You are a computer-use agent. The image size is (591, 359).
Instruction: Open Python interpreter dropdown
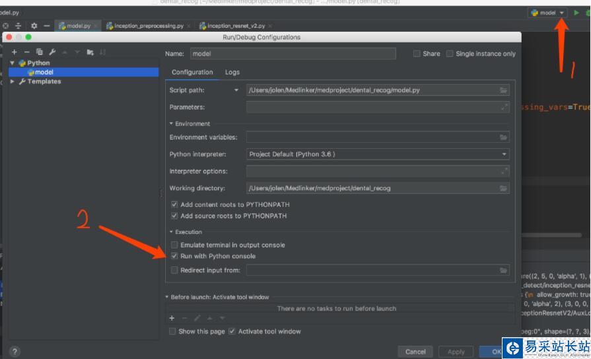point(504,155)
